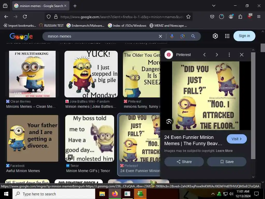This screenshot has height=199, width=265.
Task: Open Google quick settings gear
Action: 215,36
